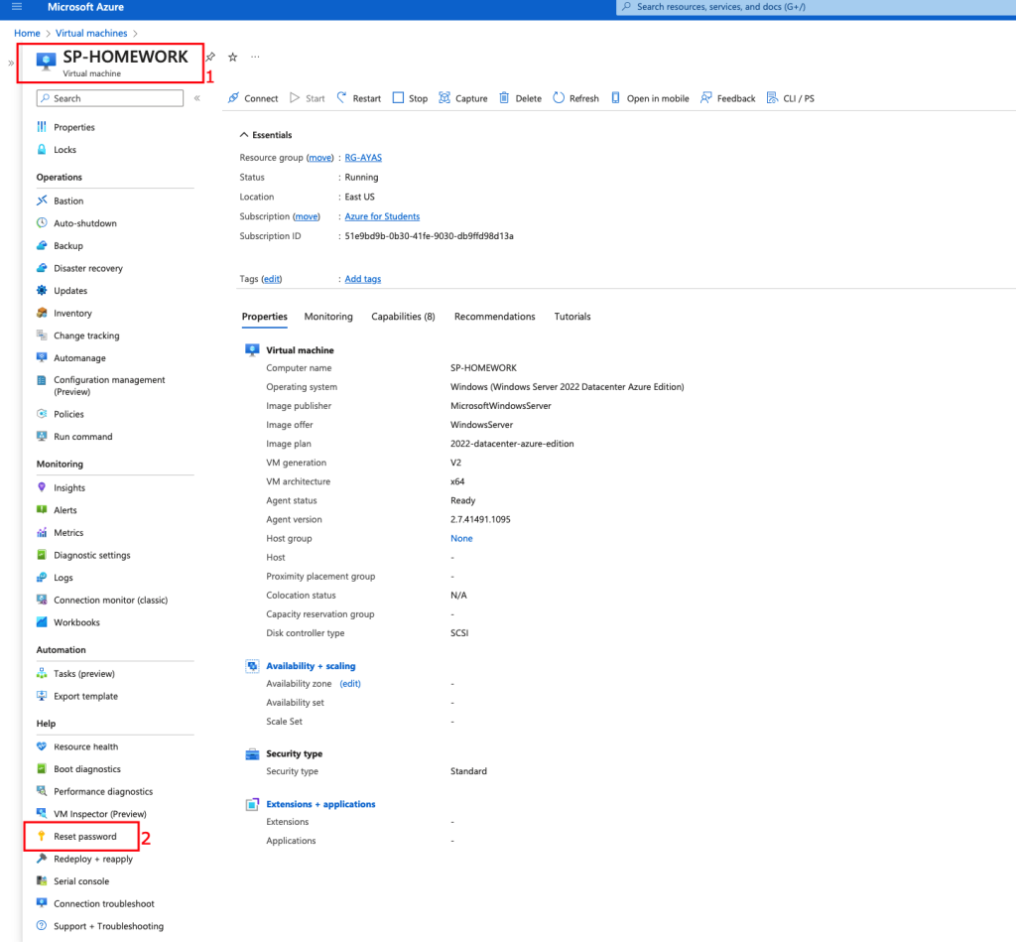This screenshot has height=942, width=1016.
Task: Open the Capabilities (8) tab
Action: coord(403,317)
